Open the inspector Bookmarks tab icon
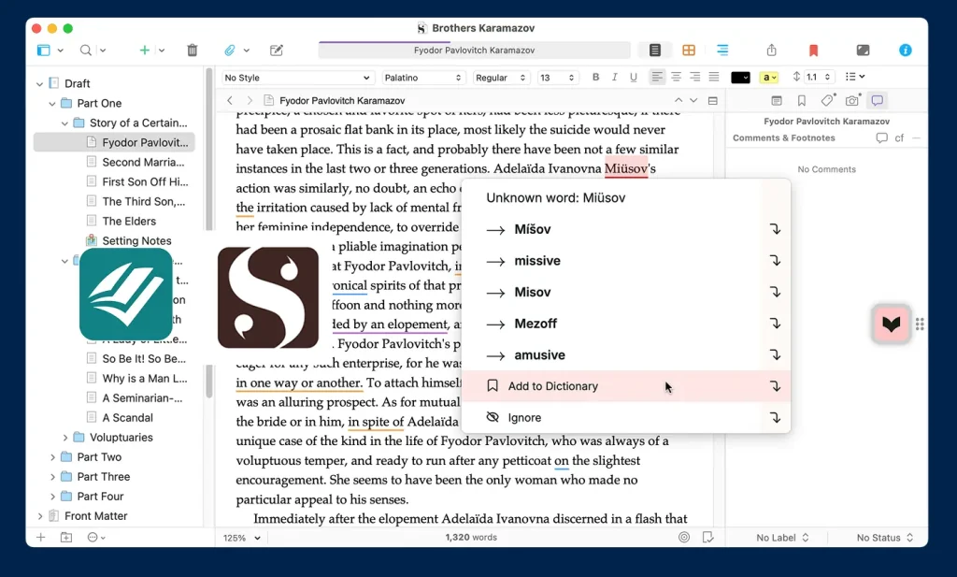Viewport: 957px width, 577px height. 801,101
